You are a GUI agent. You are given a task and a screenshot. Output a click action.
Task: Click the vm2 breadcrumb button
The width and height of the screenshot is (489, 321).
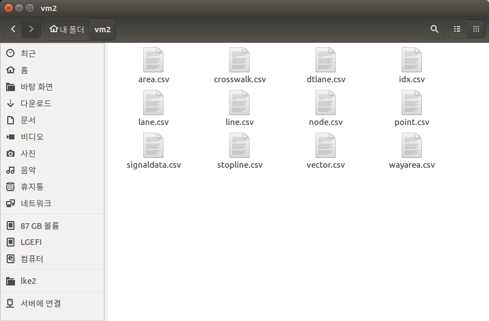103,29
